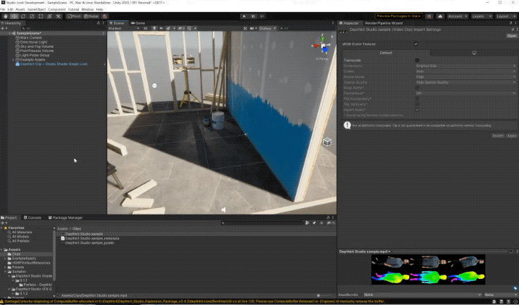The image size is (519, 305).
Task: Switch to Render Pipeline Wizard tab
Action: pyautogui.click(x=384, y=23)
